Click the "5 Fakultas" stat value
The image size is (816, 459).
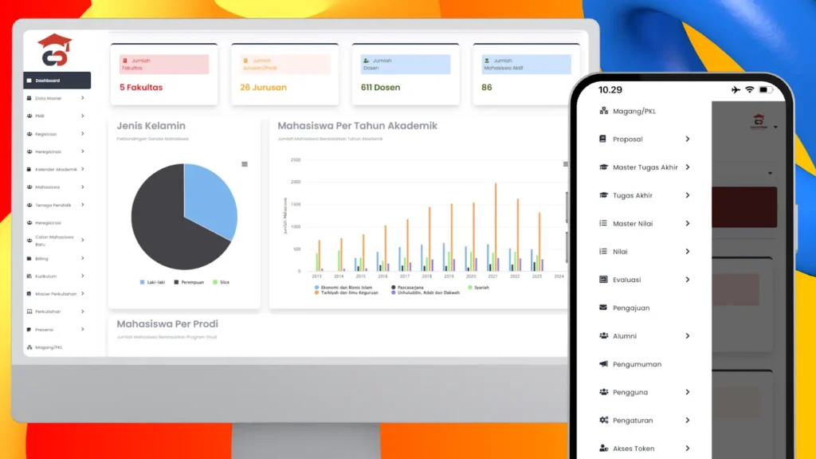141,88
